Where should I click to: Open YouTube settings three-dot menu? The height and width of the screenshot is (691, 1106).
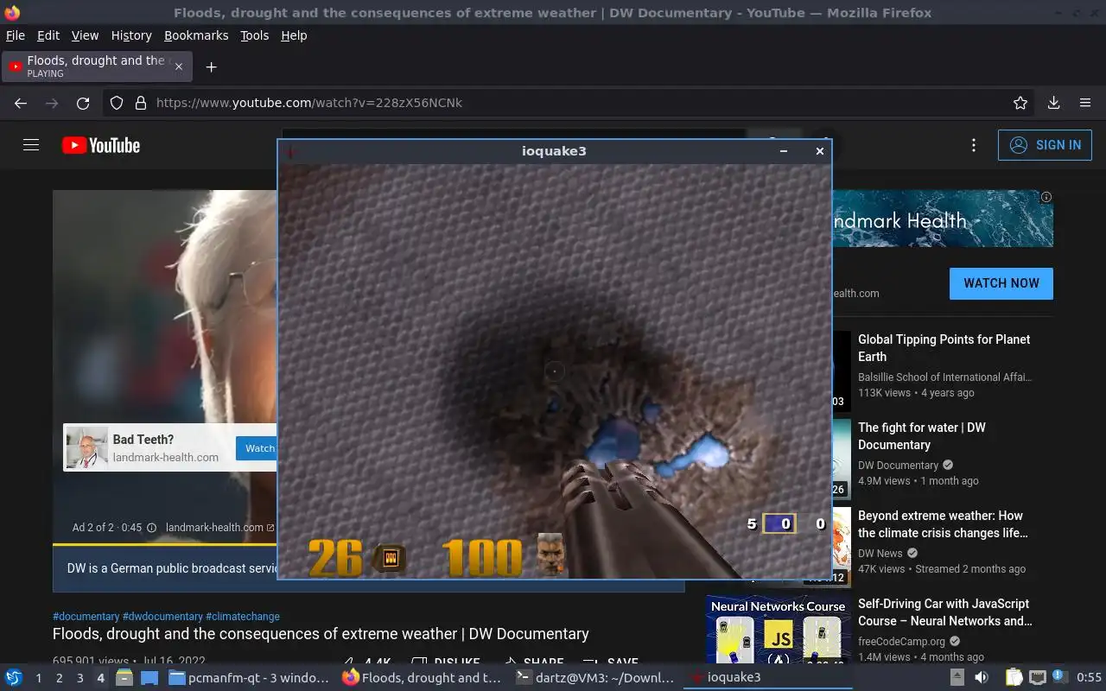coord(974,145)
